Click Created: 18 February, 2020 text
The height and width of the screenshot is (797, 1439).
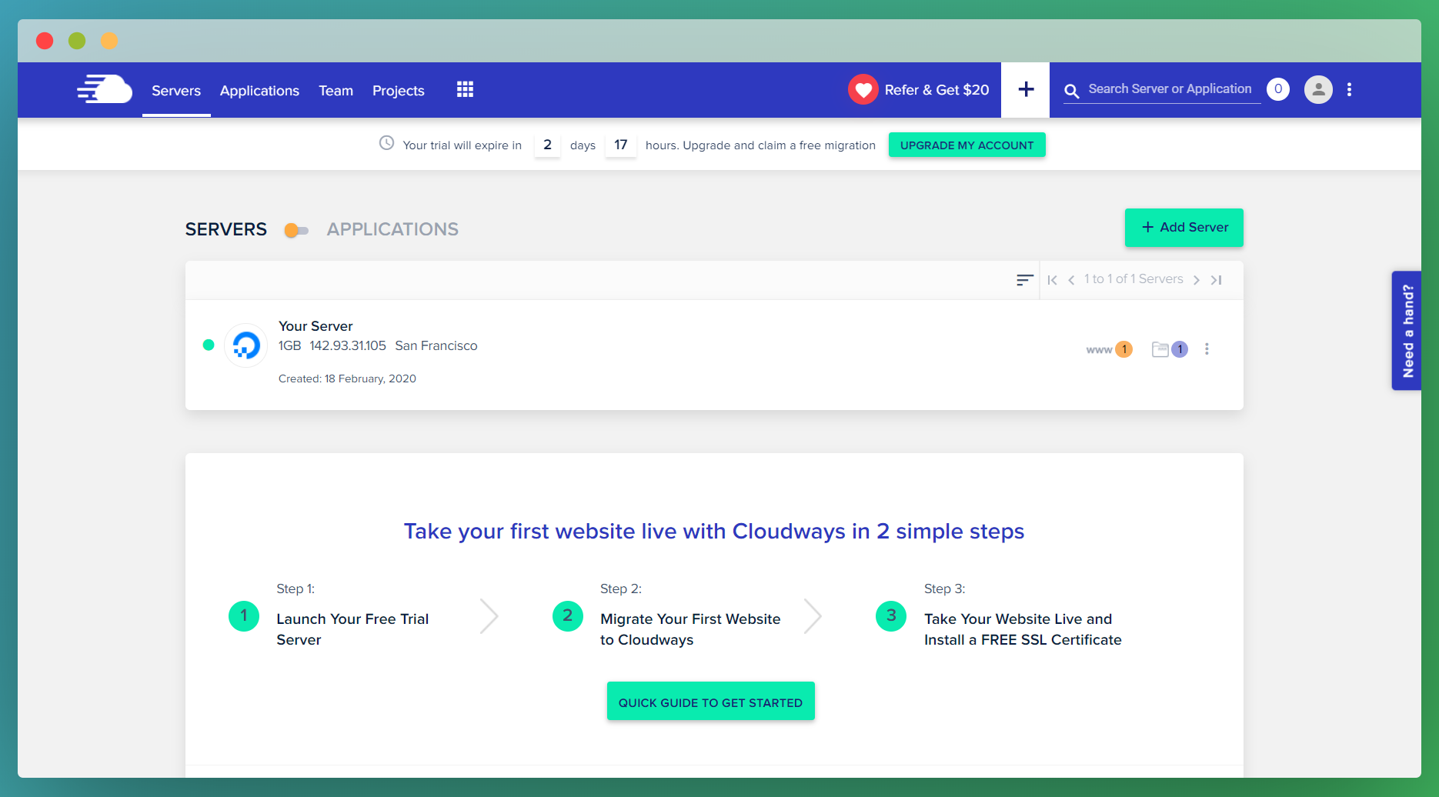coord(347,378)
